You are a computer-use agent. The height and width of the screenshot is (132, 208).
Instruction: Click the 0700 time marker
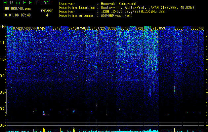179,28
